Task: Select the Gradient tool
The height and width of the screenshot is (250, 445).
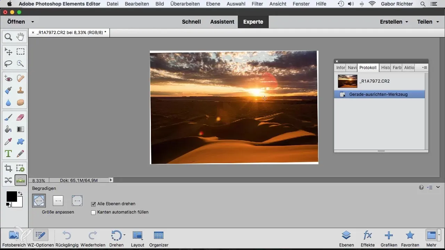Action: pyautogui.click(x=21, y=130)
